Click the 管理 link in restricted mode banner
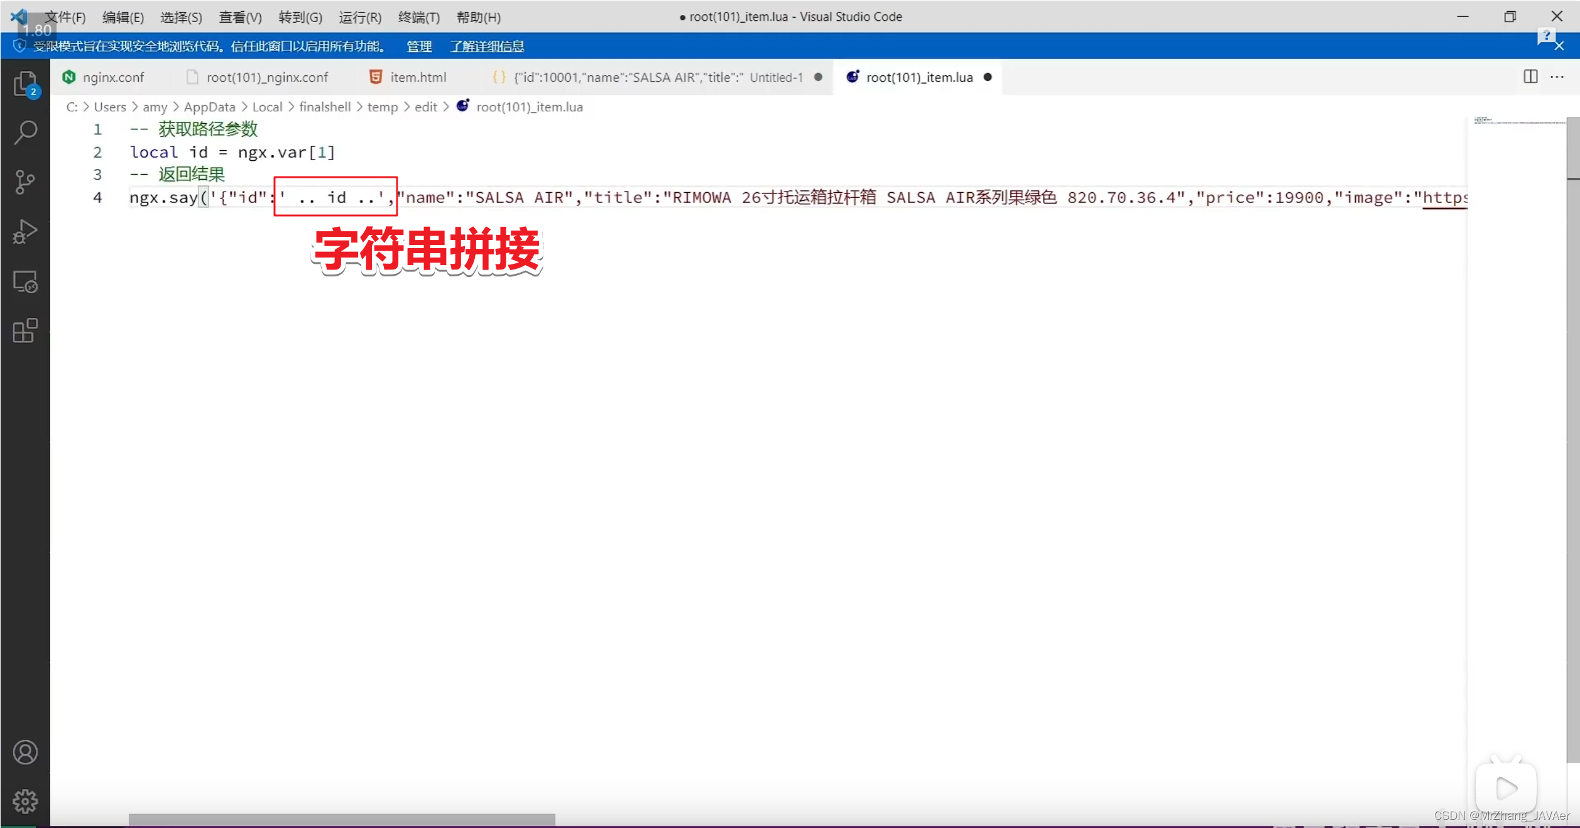This screenshot has width=1580, height=828. click(x=418, y=46)
